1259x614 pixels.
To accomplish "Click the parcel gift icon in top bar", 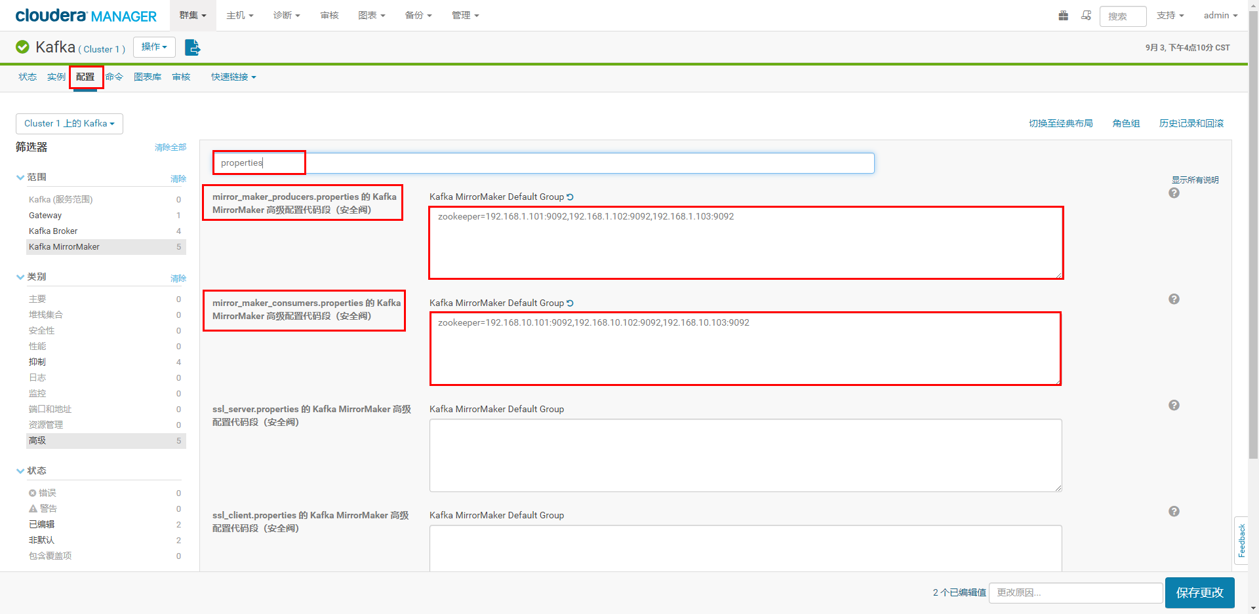I will tap(1063, 15).
